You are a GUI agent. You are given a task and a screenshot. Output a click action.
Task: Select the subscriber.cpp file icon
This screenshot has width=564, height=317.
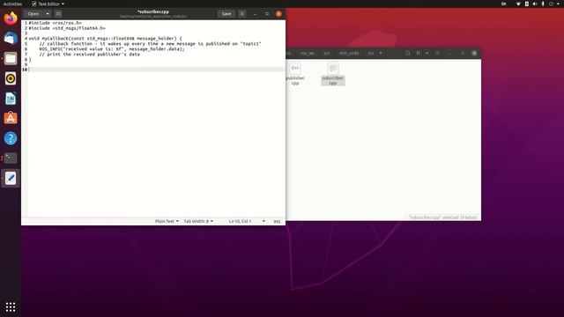click(333, 68)
